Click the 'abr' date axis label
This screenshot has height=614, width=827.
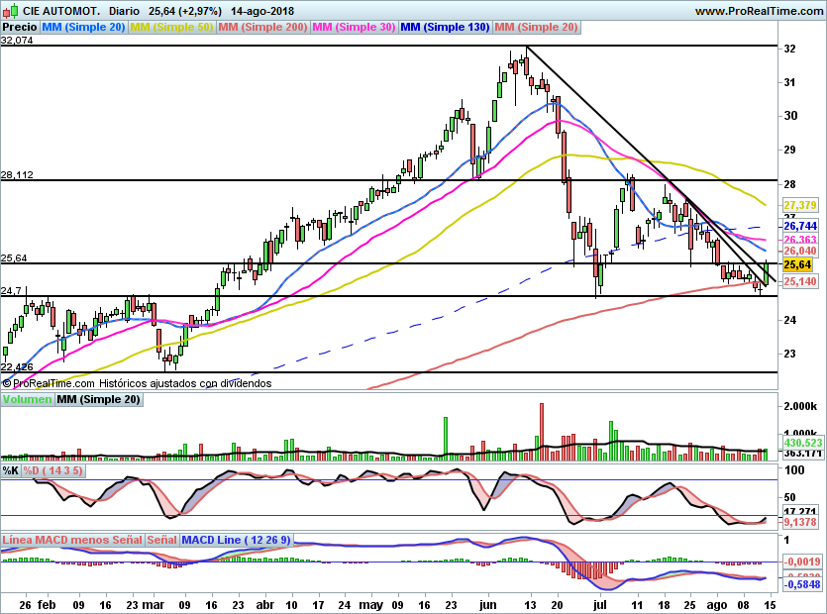[264, 605]
